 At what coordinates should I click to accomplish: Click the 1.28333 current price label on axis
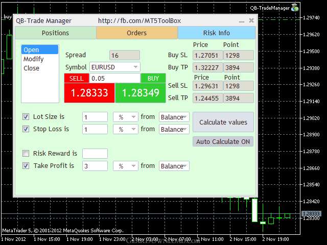tap(311, 213)
